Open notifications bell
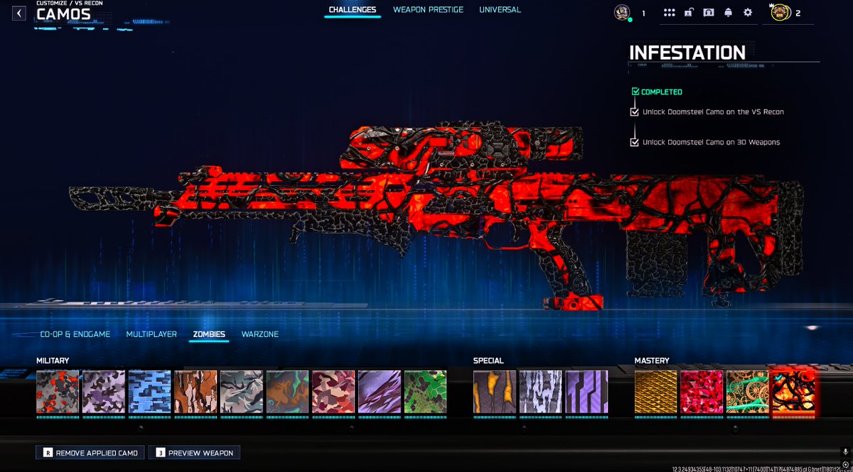Image resolution: width=853 pixels, height=472 pixels. tap(728, 13)
